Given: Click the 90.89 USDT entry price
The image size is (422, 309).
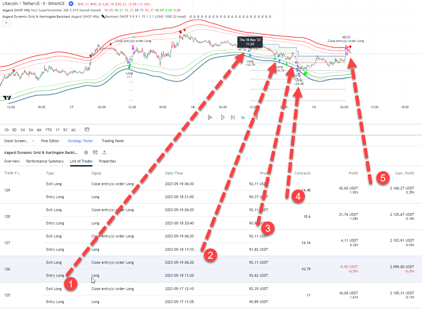Looking at the screenshot, I should pos(259,302).
